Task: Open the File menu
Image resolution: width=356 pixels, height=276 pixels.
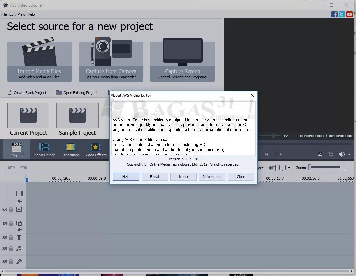Action: click(x=4, y=14)
